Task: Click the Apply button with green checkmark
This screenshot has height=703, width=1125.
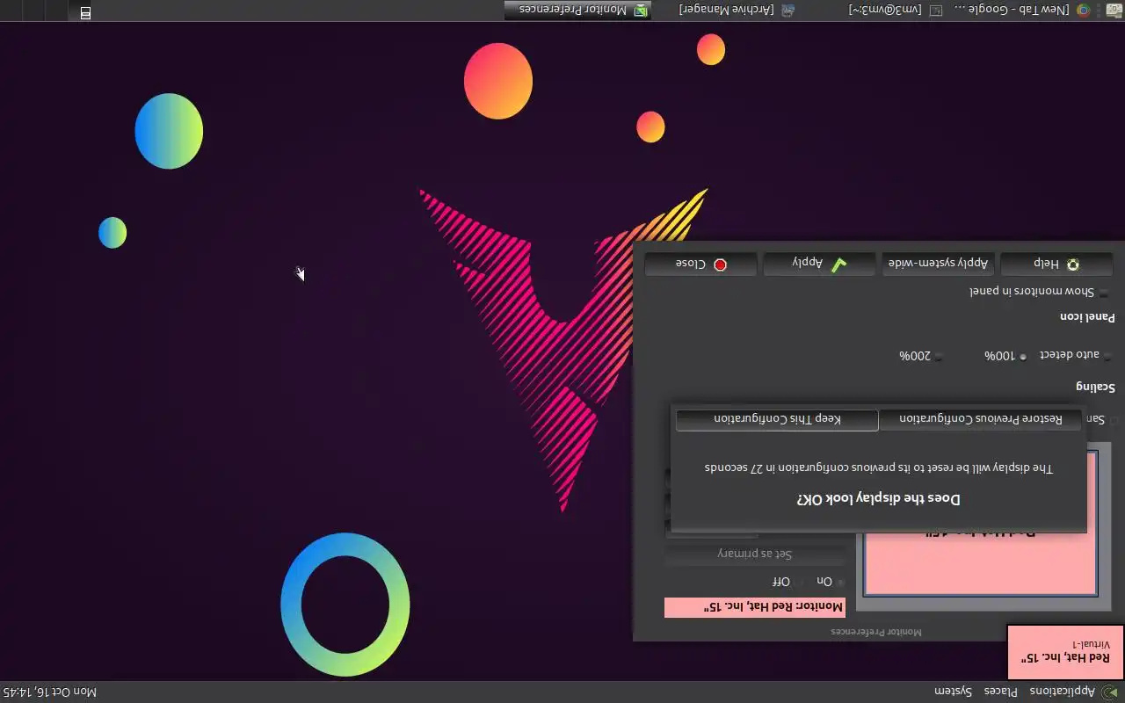Action: click(x=819, y=264)
